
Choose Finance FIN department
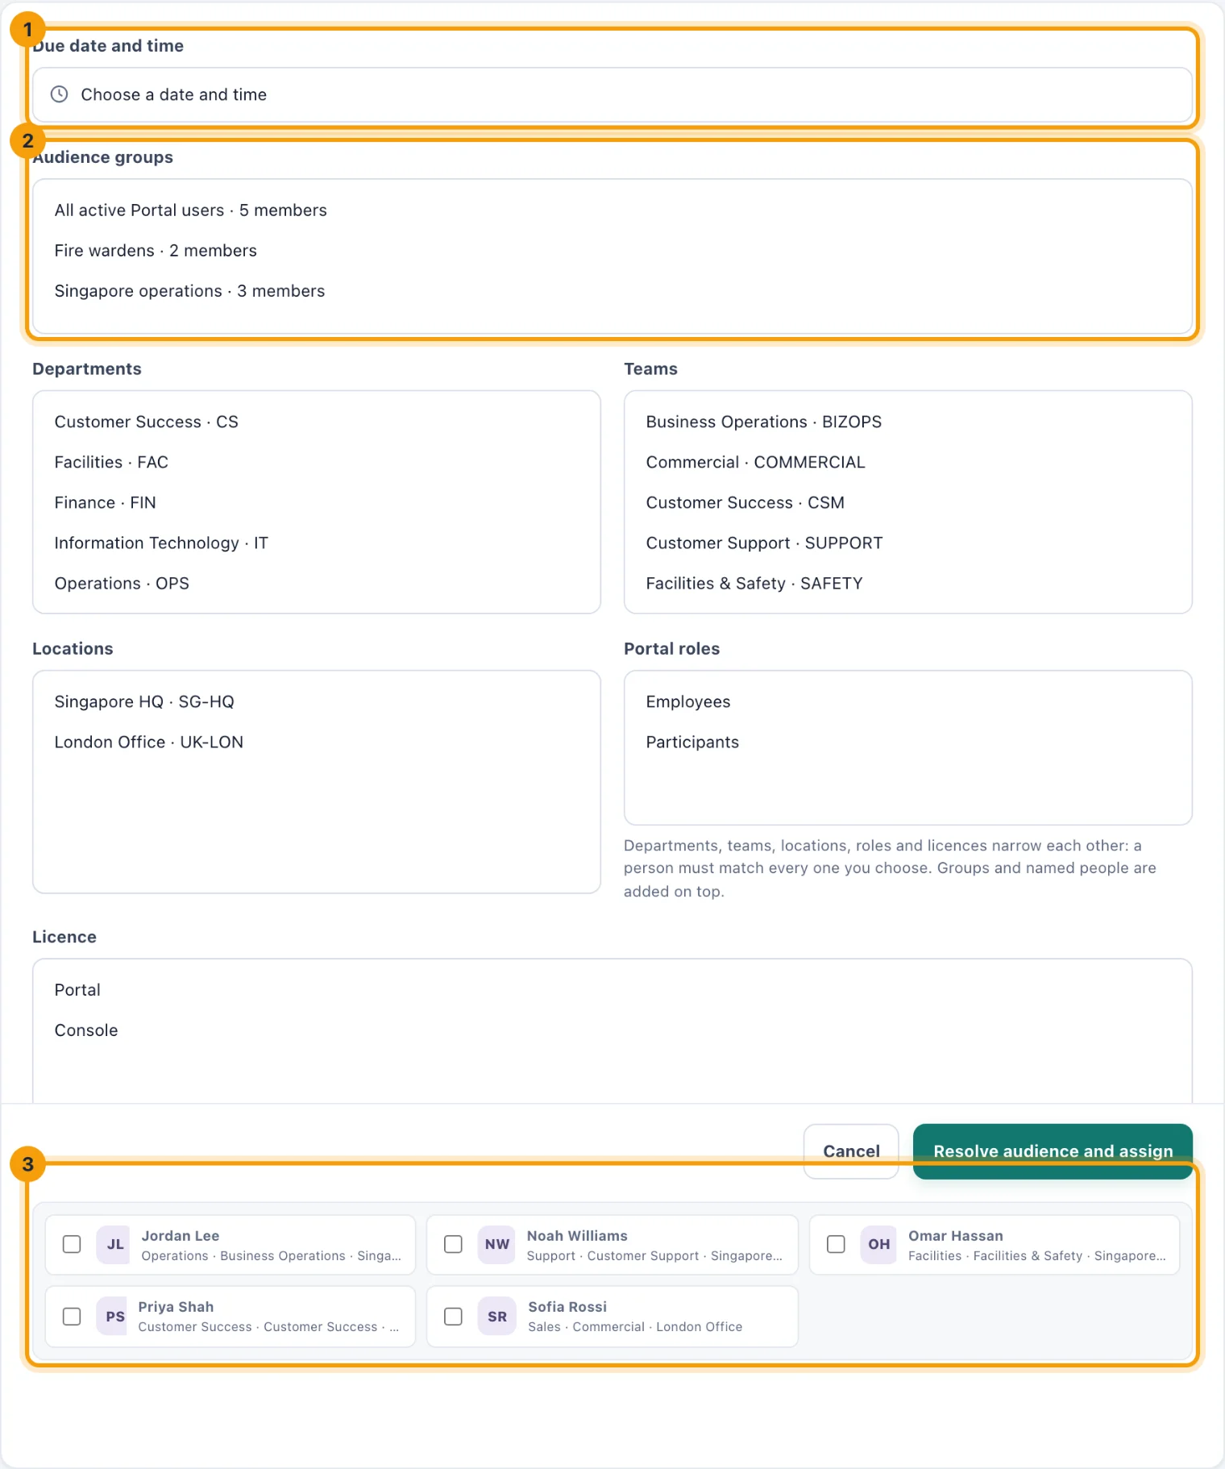(x=105, y=502)
